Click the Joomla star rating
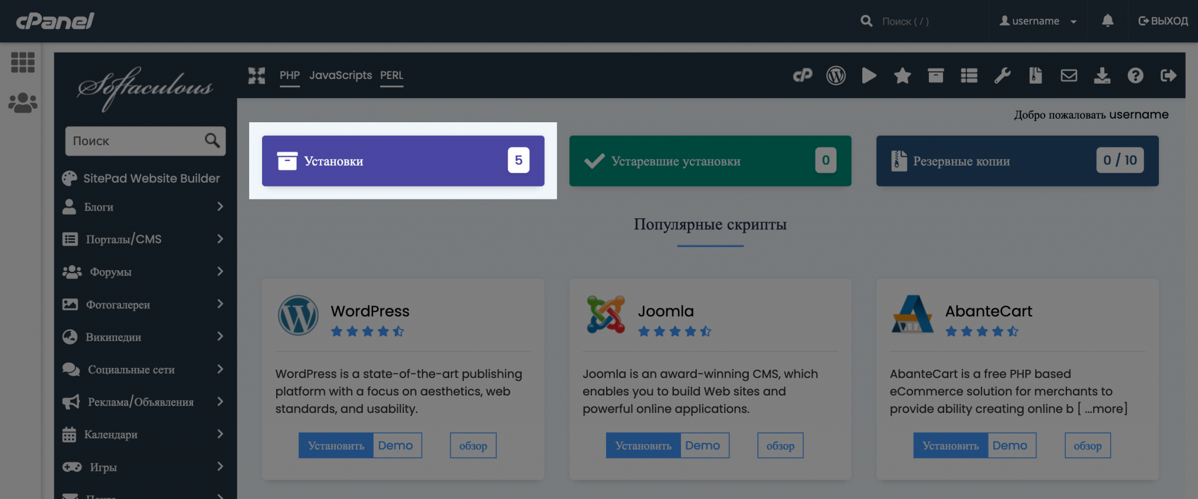This screenshot has width=1198, height=499. (x=674, y=332)
